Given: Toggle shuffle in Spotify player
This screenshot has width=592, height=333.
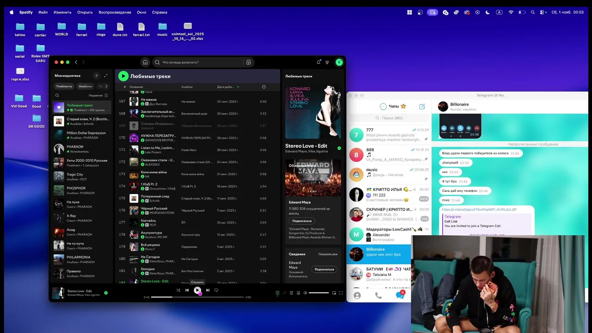Looking at the screenshot, I should coord(178,290).
